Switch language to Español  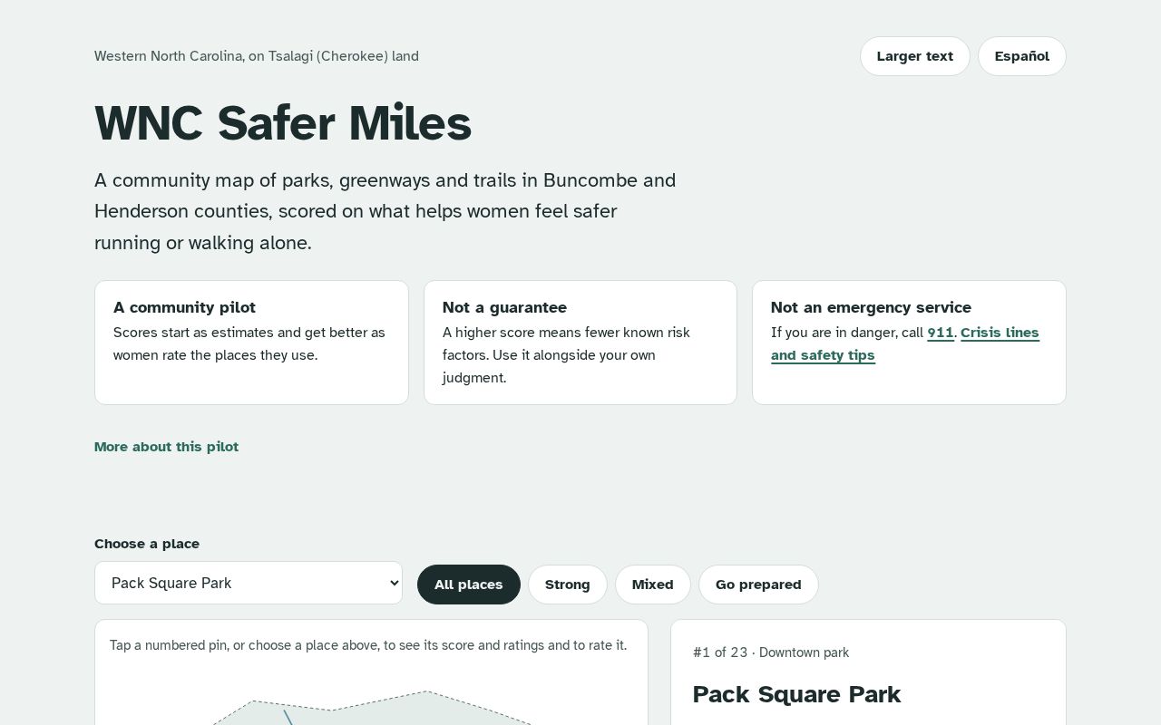(x=1021, y=56)
